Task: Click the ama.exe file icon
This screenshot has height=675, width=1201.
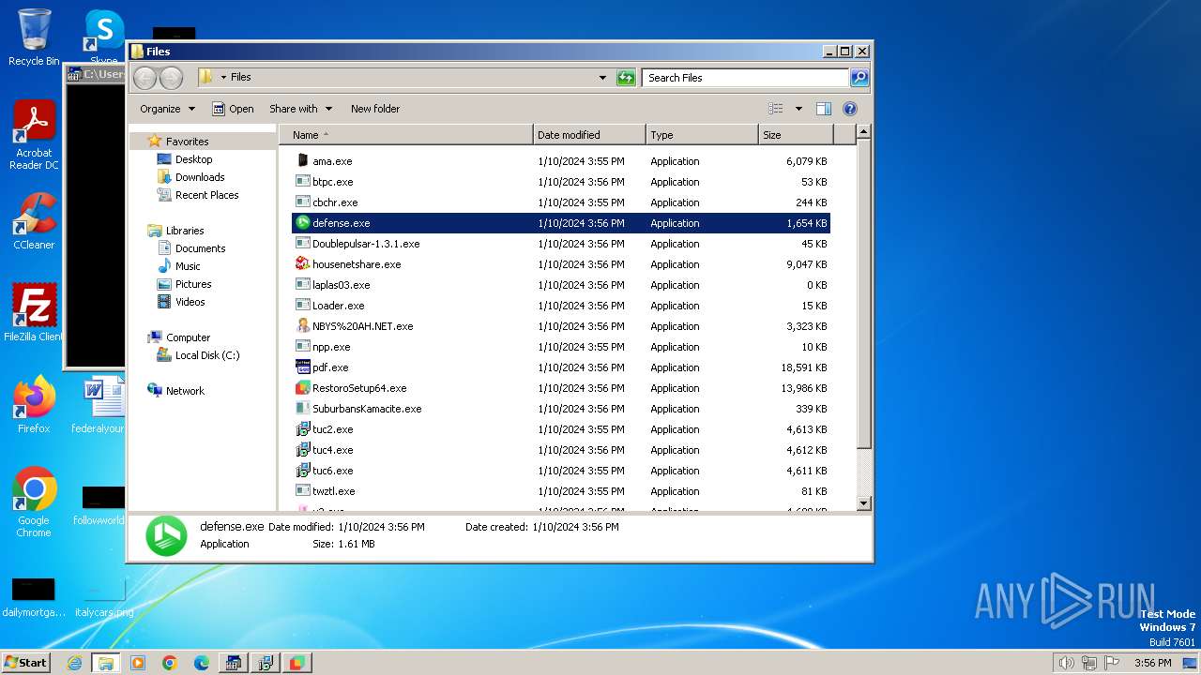Action: [x=302, y=161]
